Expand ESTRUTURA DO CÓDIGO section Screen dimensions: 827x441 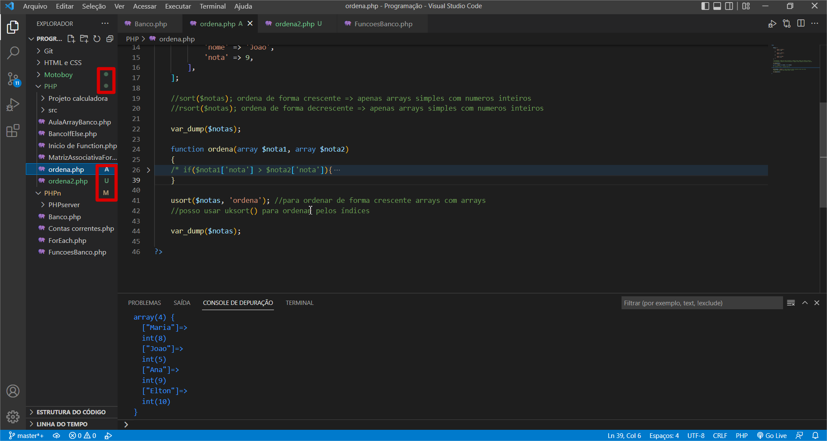point(72,412)
